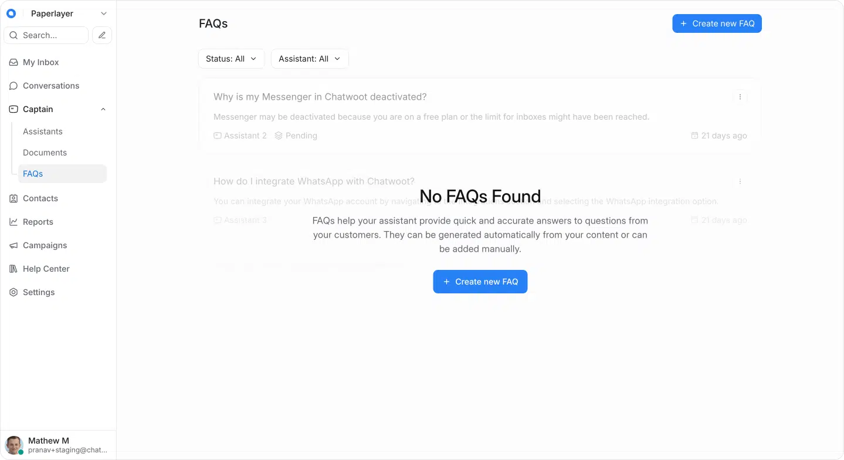Click the My Inbox icon
Screen dimensions: 844x460
13,62
